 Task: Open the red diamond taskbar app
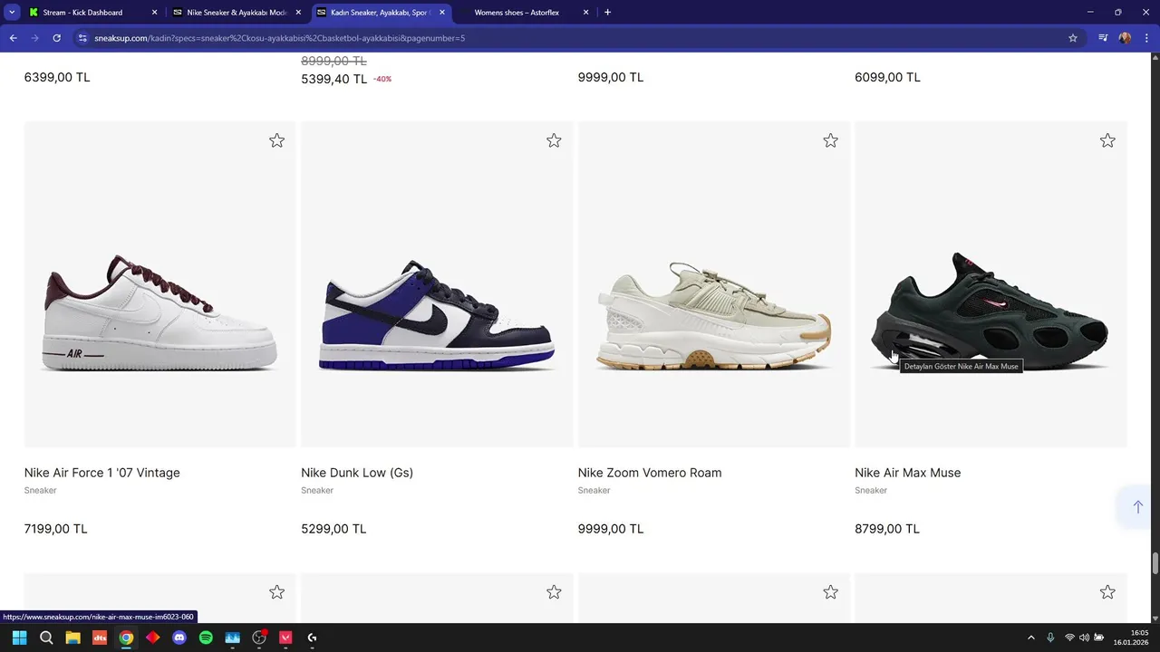[x=152, y=638]
